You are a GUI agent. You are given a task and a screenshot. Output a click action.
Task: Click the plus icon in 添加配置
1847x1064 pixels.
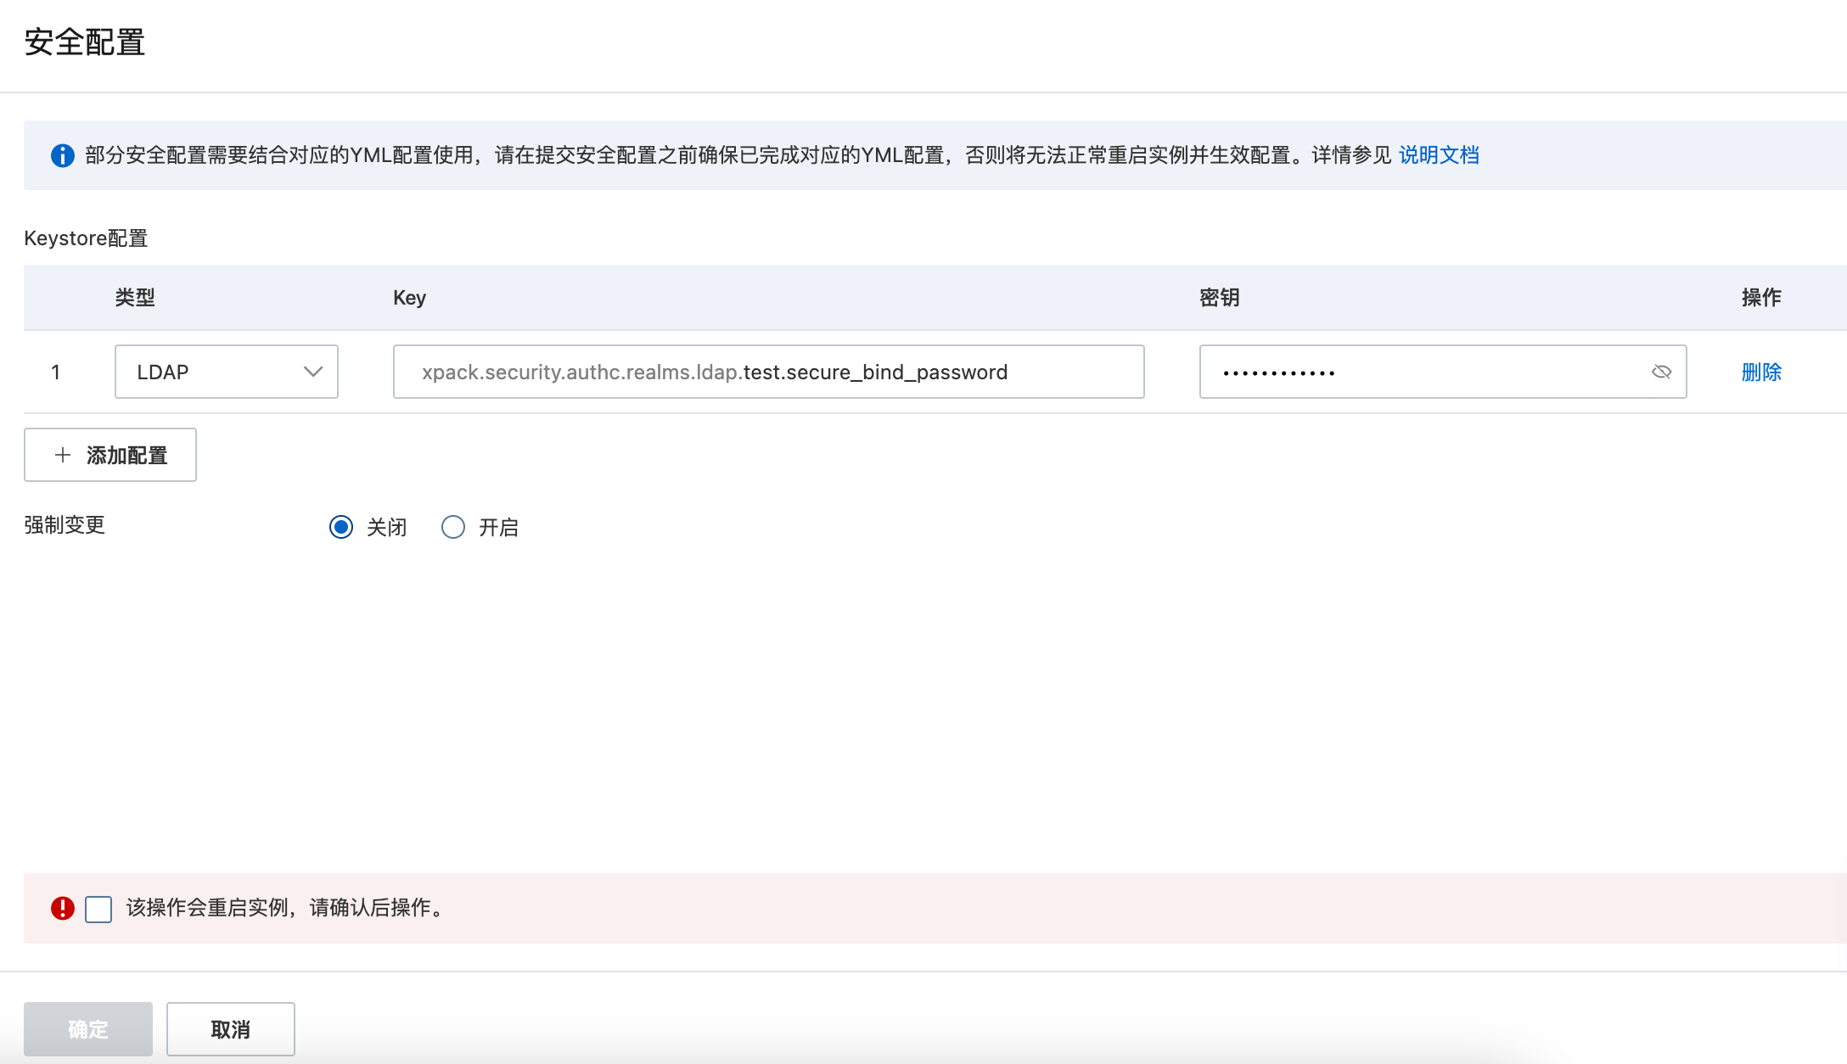tap(63, 455)
